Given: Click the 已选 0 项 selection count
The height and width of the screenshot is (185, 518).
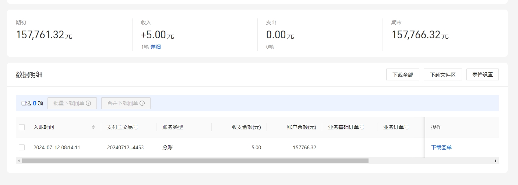Looking at the screenshot, I should click(x=32, y=103).
